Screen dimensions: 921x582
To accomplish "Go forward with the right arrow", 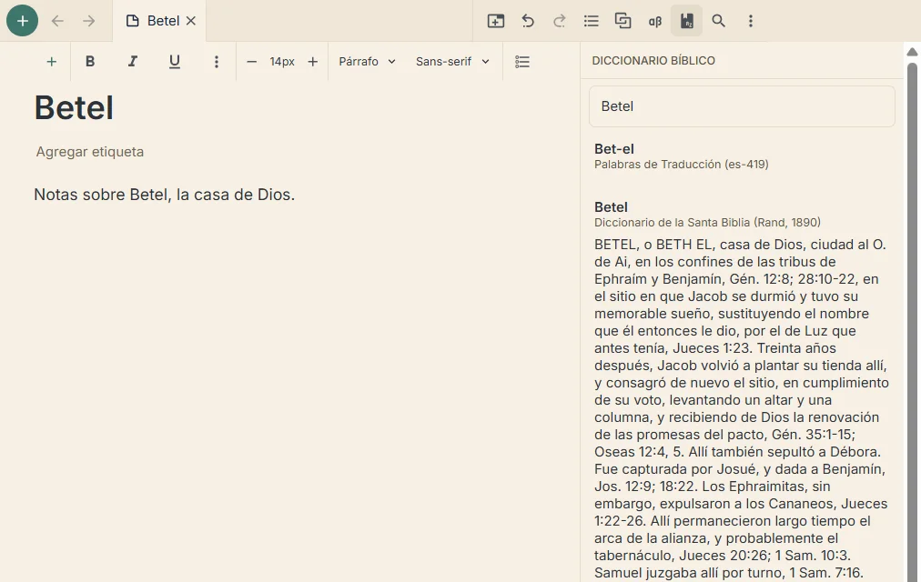I will click(88, 21).
